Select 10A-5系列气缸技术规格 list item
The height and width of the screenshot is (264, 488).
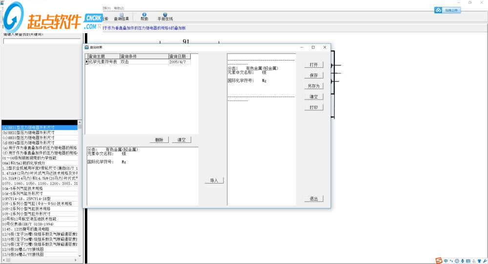40,188
